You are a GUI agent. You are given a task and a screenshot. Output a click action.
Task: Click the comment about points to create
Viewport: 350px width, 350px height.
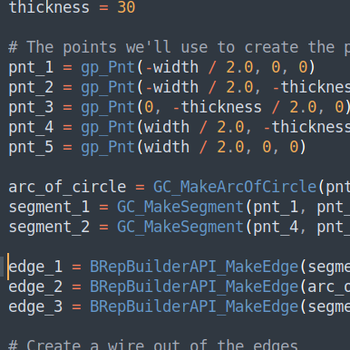(180, 47)
